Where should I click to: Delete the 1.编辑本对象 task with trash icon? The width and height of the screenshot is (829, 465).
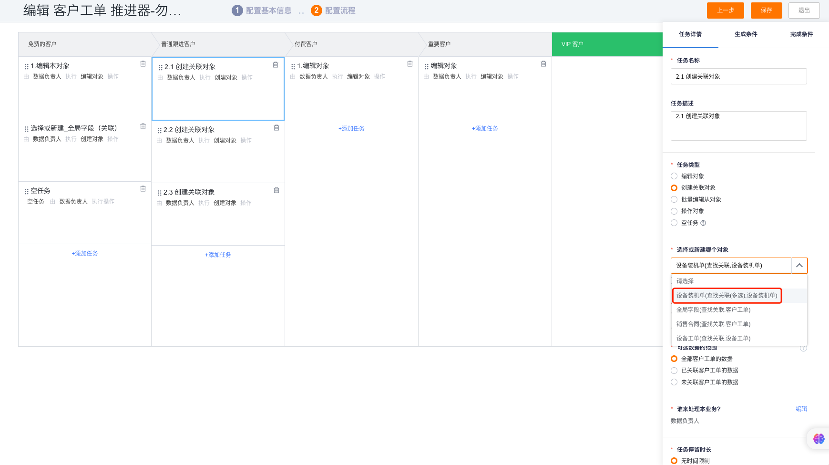[x=143, y=64]
